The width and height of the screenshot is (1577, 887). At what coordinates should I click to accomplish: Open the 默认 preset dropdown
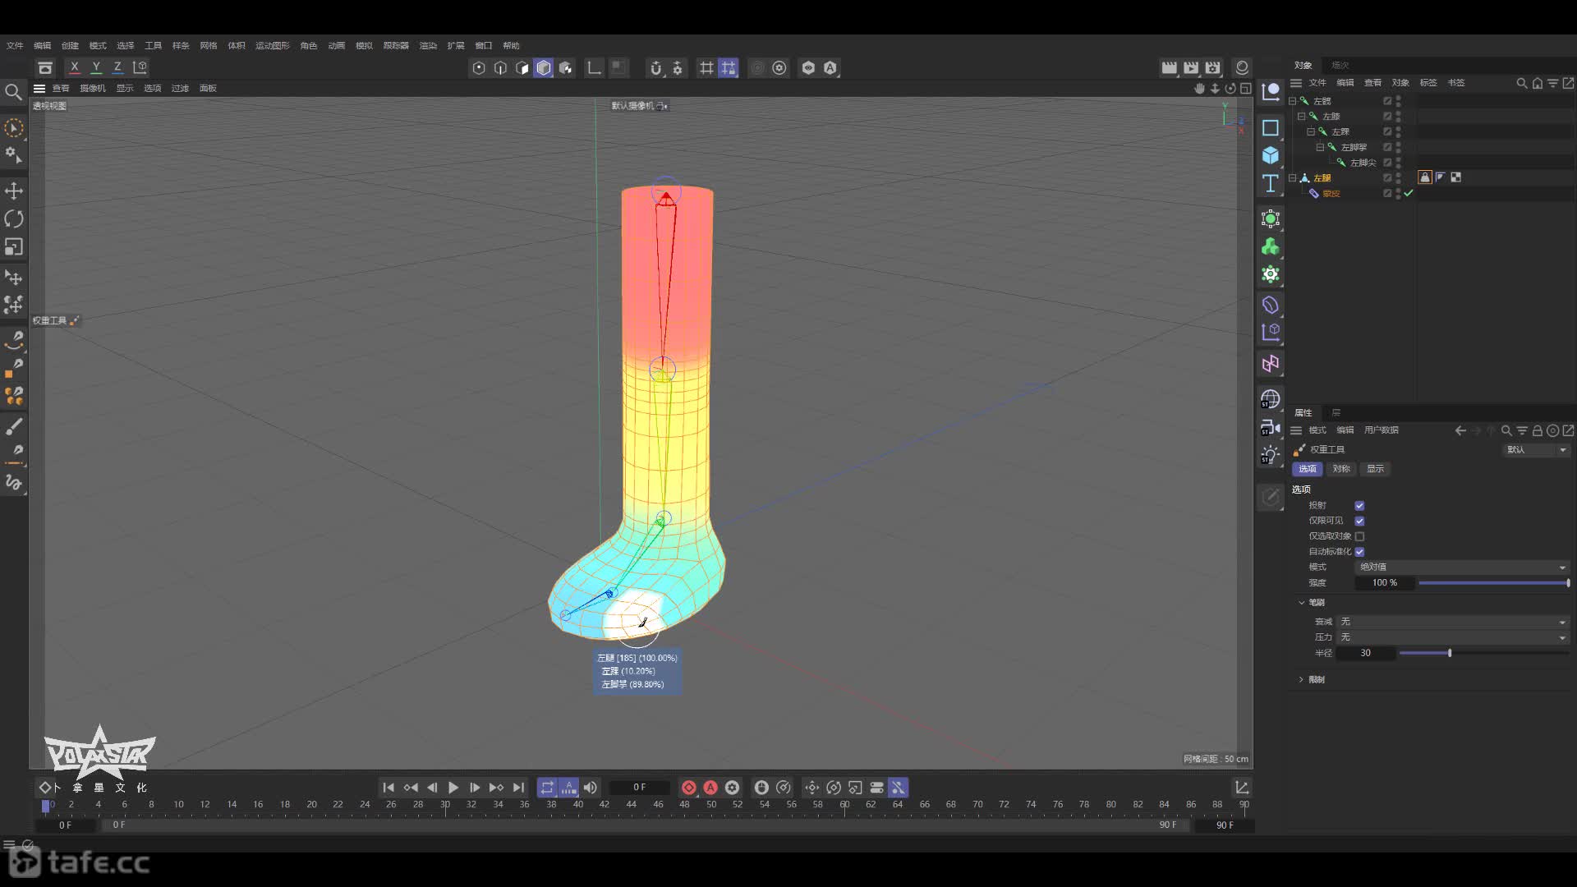tap(1536, 450)
